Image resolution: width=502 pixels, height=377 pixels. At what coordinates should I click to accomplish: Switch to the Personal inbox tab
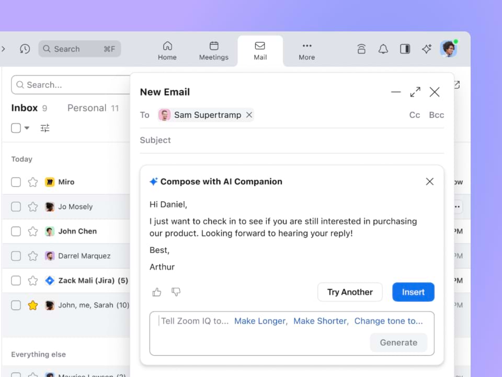[x=87, y=108]
